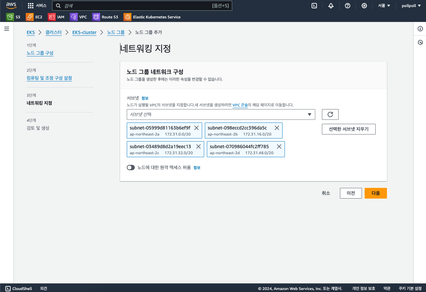Screen dimensions: 426x292
Task: Open 개인 정보 보호 footer link
Action: [364, 289]
